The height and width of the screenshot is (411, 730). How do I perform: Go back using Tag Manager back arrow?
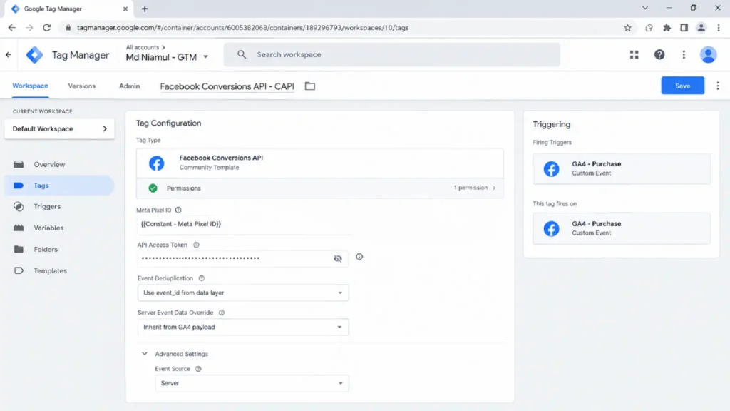[9, 55]
